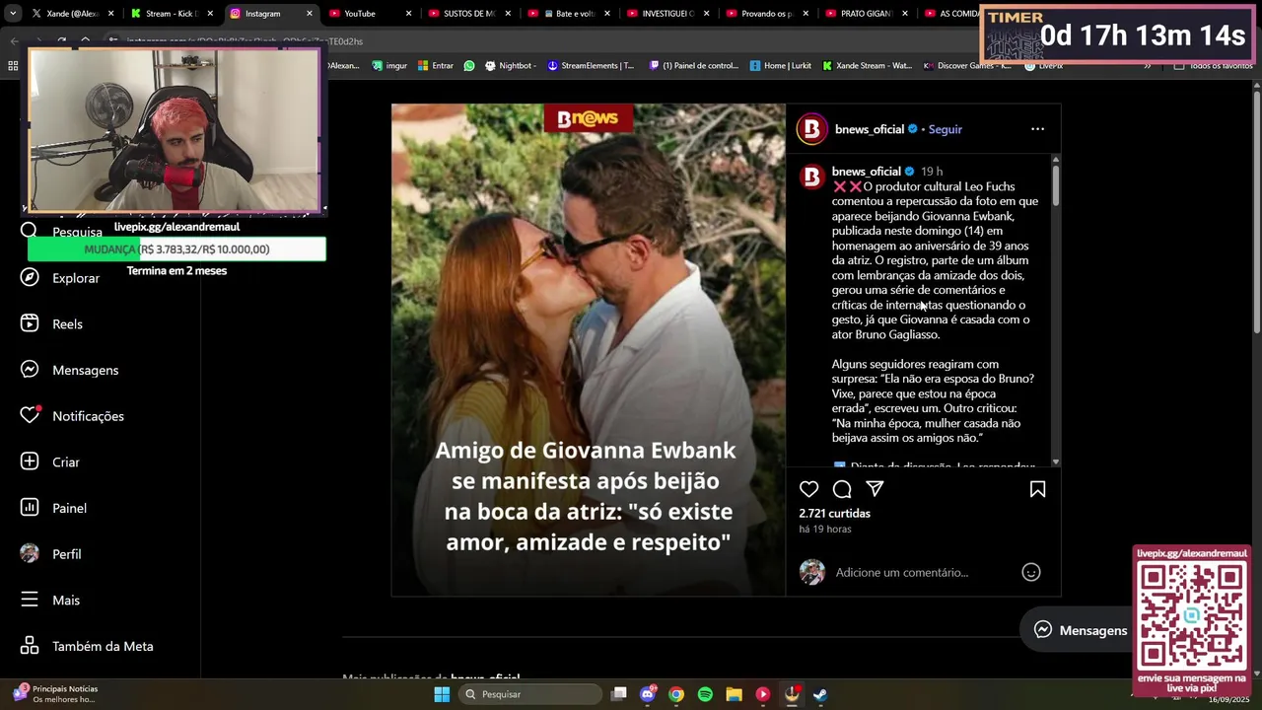
Task: Click the post image of the kiss
Action: 589,350
